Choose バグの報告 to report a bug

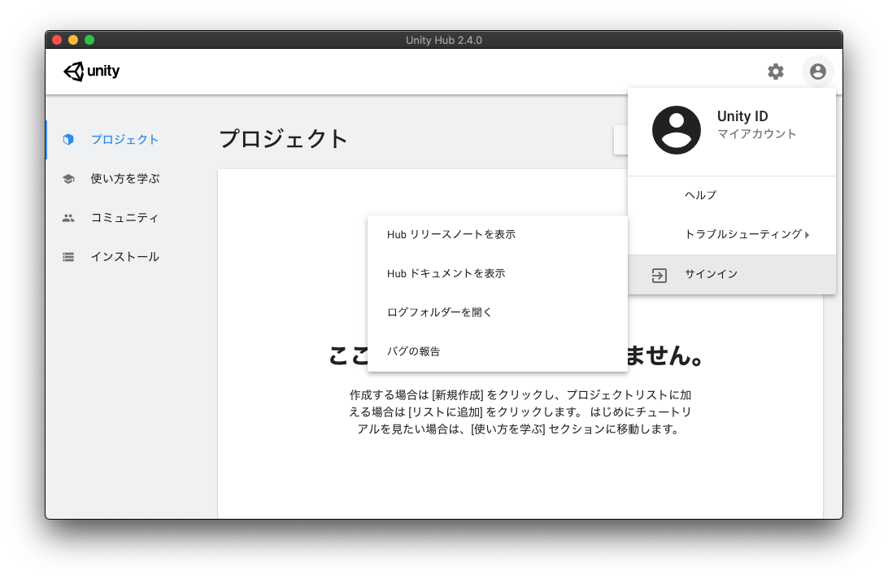[414, 351]
